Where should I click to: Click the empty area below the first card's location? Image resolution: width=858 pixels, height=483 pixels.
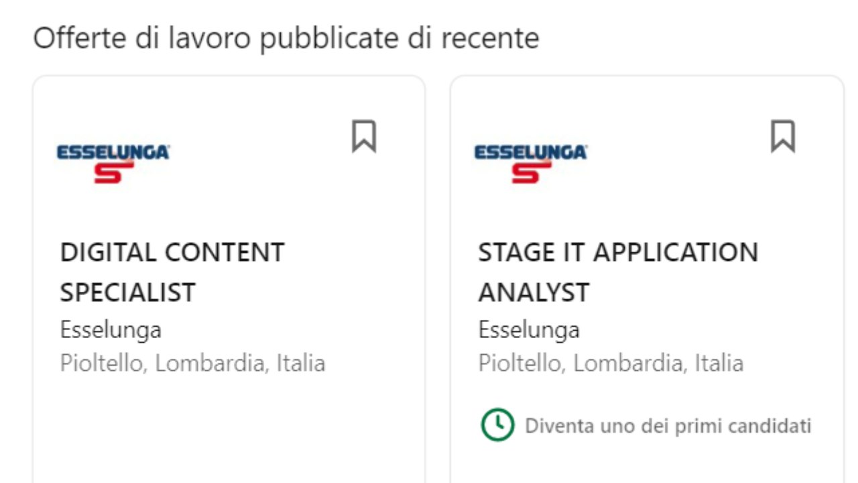pos(228,429)
